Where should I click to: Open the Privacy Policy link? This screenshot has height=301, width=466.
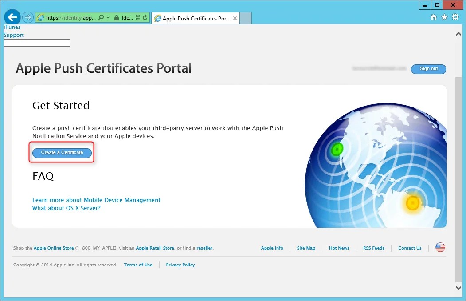coord(180,265)
